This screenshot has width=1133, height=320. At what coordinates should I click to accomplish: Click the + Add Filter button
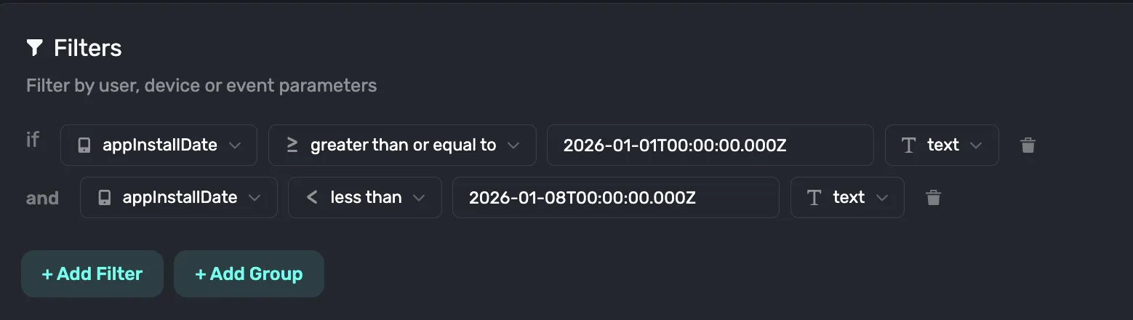point(92,274)
